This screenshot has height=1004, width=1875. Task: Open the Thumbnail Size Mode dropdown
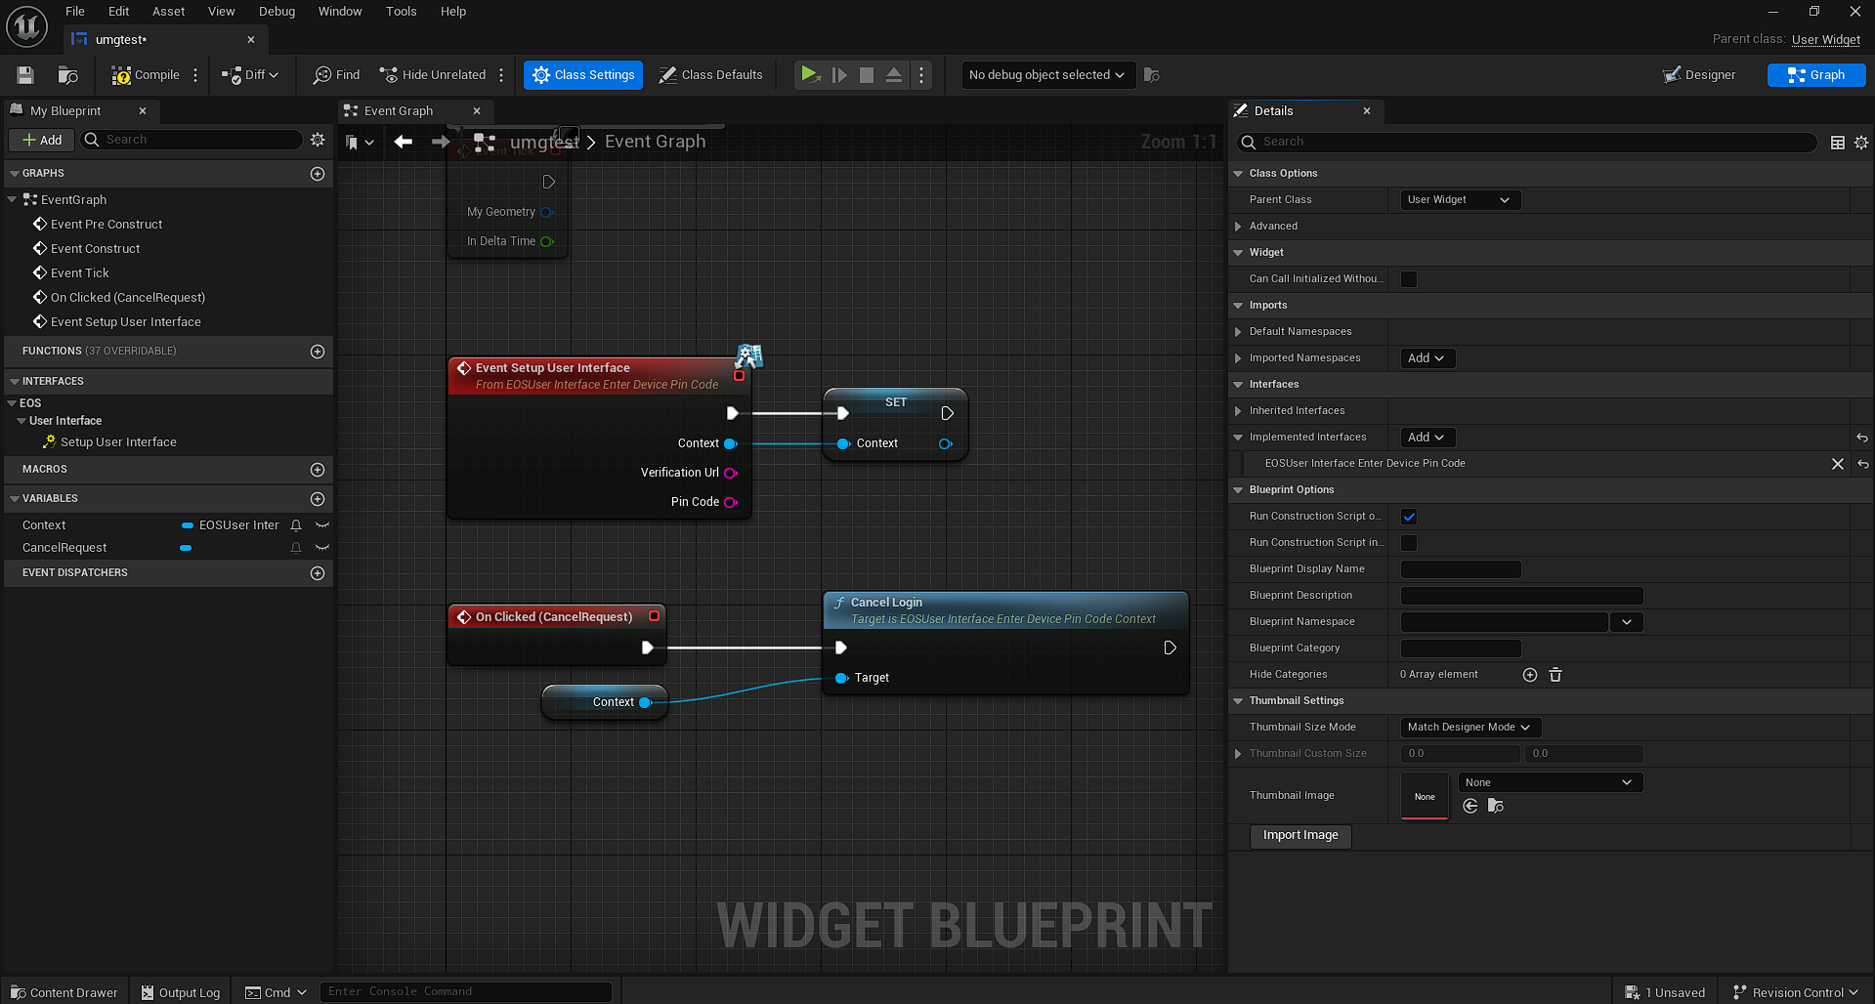(1470, 727)
